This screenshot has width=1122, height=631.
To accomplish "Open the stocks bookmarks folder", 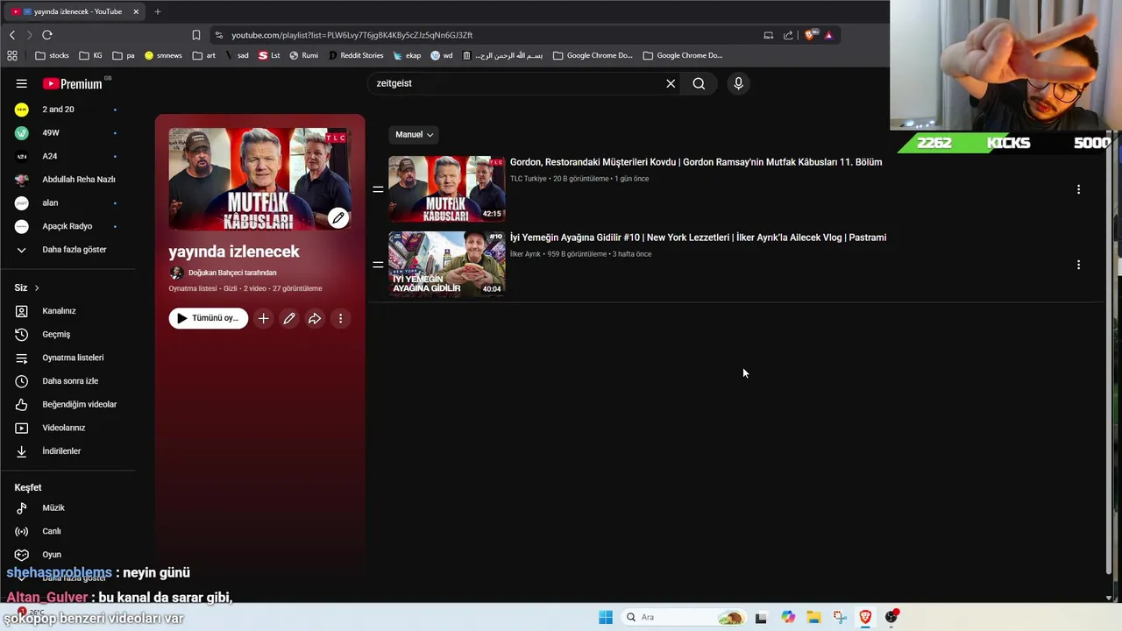I will (52, 55).
